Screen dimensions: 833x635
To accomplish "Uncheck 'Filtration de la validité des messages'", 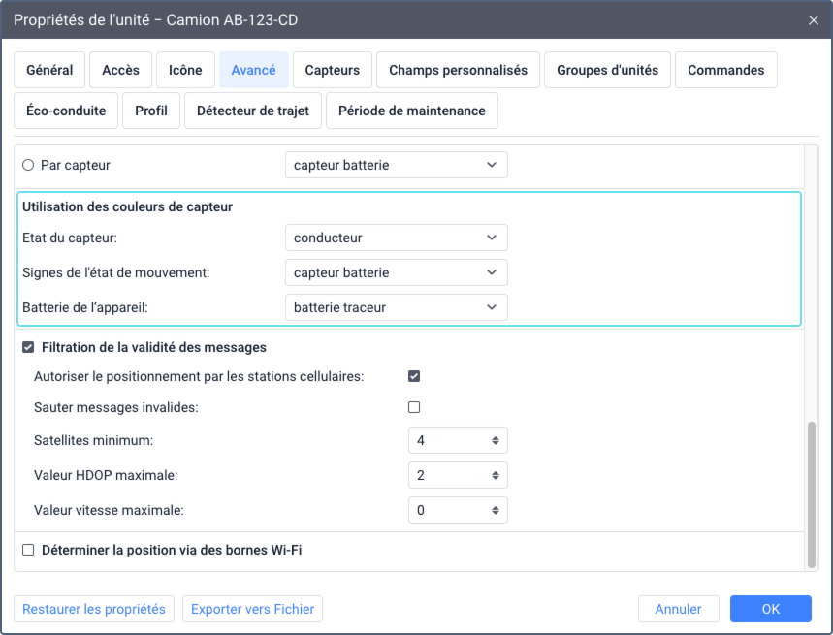I will [28, 347].
